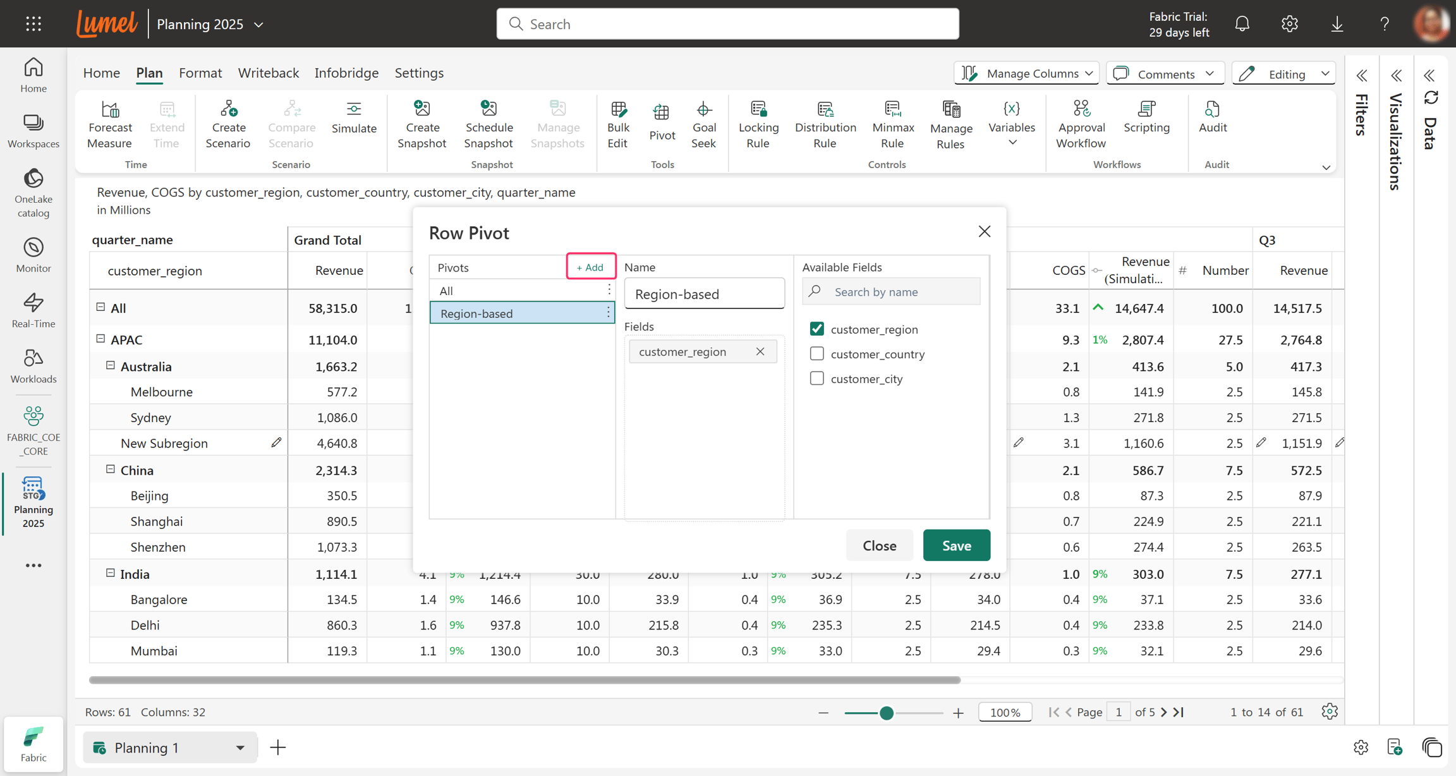Open OneLake catalog in sidebar
This screenshot has width=1456, height=776.
click(33, 193)
